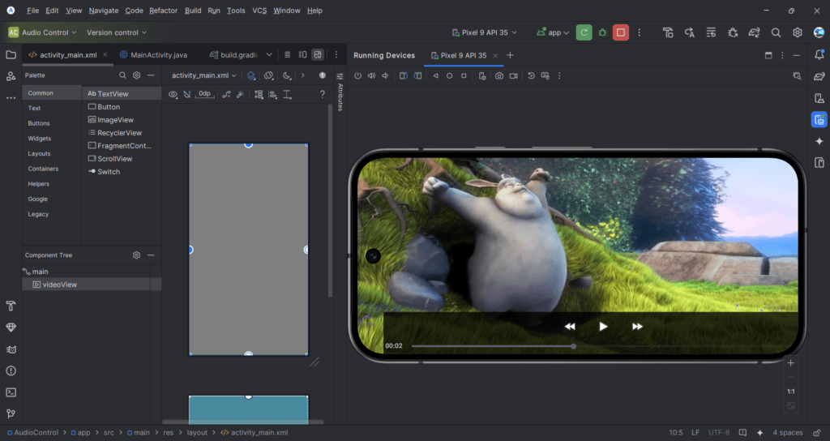Take an emulator screenshot with camera icon

click(x=499, y=75)
